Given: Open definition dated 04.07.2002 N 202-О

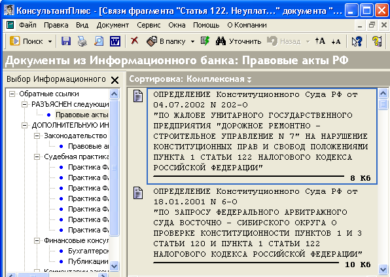Looking at the screenshot, I should [x=262, y=136].
